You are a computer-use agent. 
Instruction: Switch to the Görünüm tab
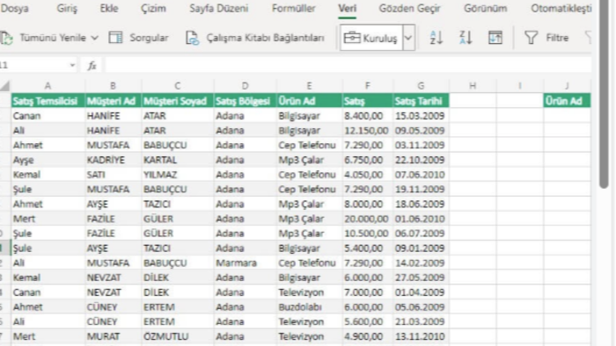[x=485, y=8]
